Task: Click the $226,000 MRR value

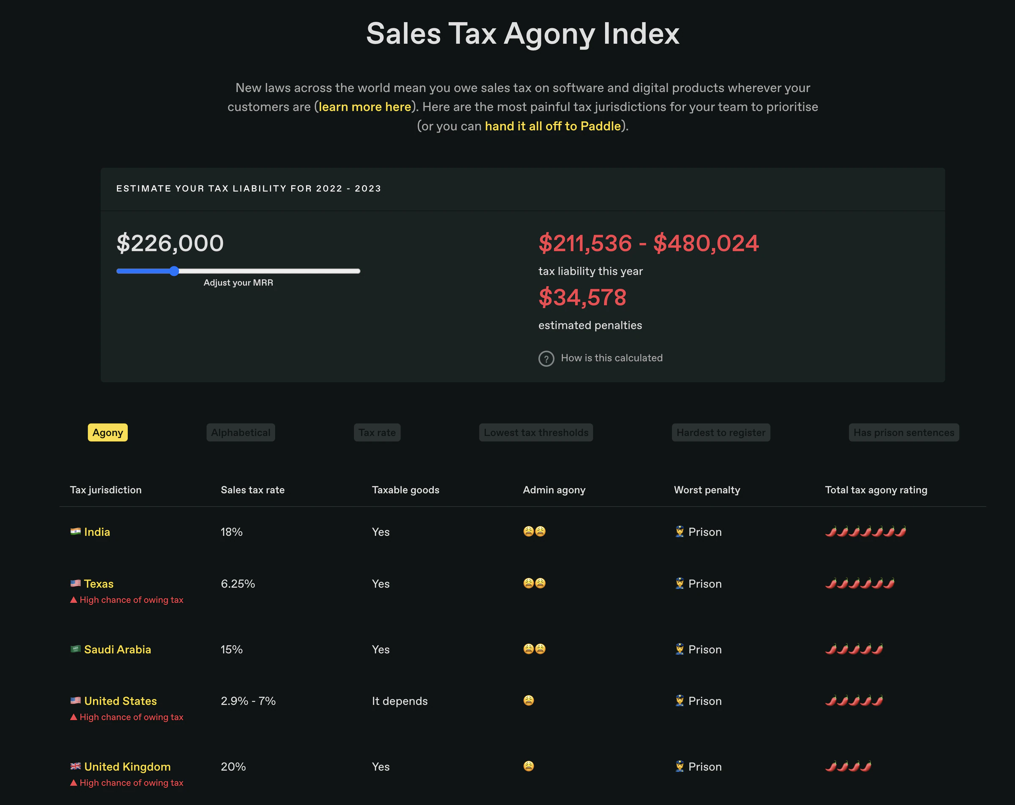Action: tap(170, 243)
